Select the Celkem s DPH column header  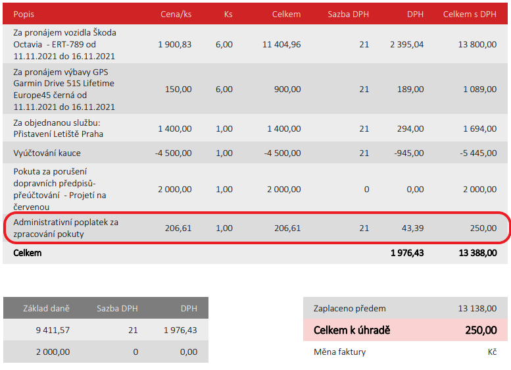(x=469, y=13)
